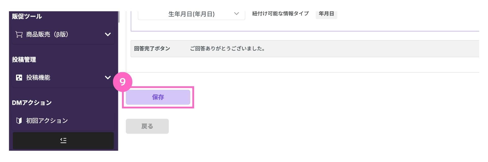Image resolution: width=488 pixels, height=162 pixels.
Task: Click the dropdown arrow next to 生年月日
Action: pyautogui.click(x=236, y=14)
